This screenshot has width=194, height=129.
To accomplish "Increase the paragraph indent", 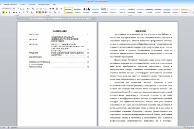I will (53, 9).
